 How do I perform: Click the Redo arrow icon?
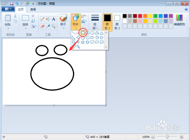click(x=22, y=4)
